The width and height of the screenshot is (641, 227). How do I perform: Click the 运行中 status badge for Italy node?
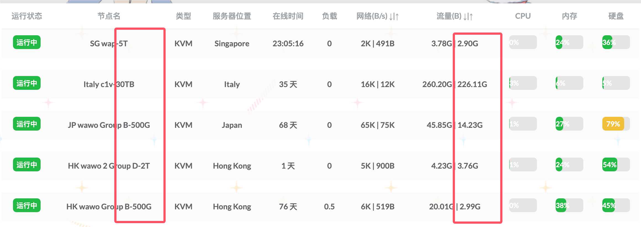(27, 83)
